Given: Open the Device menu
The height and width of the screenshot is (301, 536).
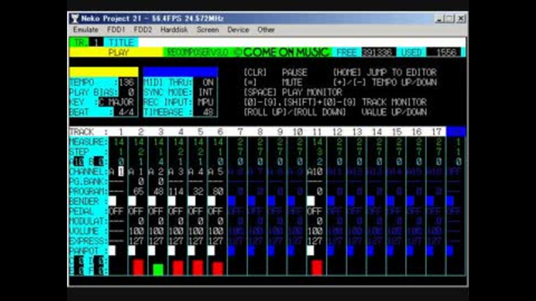Looking at the screenshot, I should coord(238,30).
